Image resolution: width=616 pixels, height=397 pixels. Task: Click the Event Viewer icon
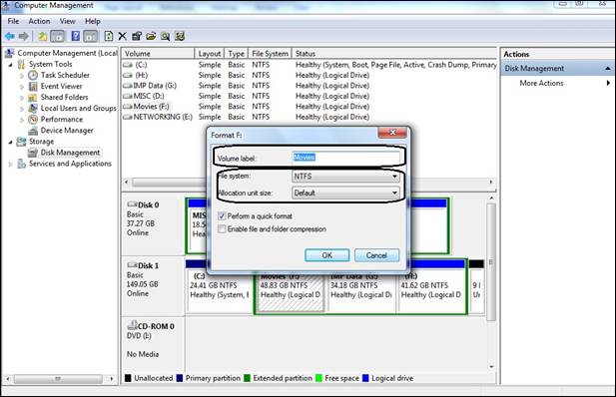click(33, 86)
